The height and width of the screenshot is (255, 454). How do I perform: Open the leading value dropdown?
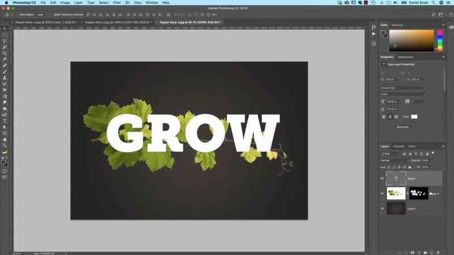pyautogui.click(x=400, y=109)
